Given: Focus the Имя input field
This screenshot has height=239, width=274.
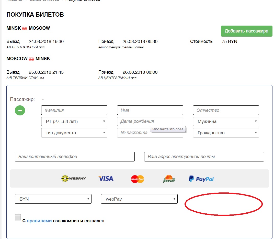Looking at the screenshot, I should click(x=150, y=110).
